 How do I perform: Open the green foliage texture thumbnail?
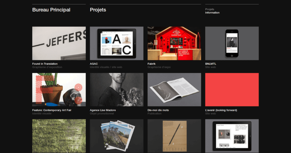click(x=59, y=136)
